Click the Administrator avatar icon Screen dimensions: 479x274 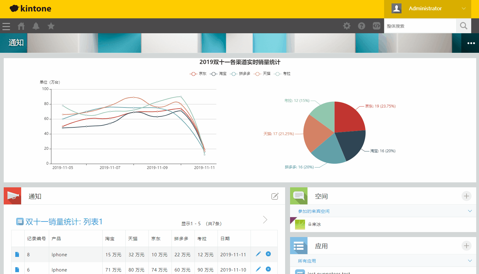397,8
